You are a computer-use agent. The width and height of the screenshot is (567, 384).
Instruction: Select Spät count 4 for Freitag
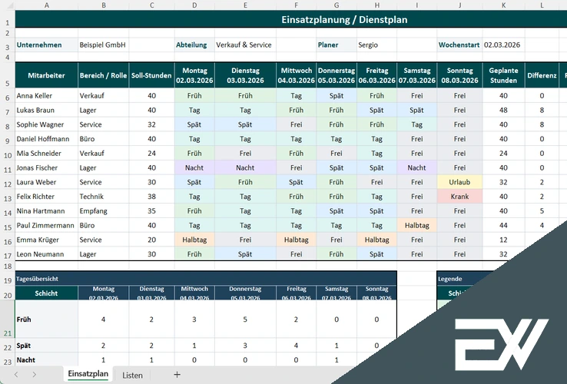tap(296, 346)
